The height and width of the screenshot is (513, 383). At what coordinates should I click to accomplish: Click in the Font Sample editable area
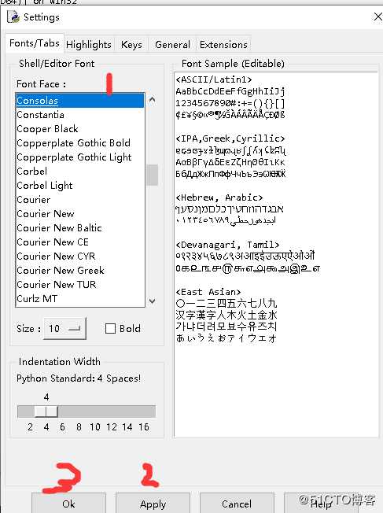point(276,255)
